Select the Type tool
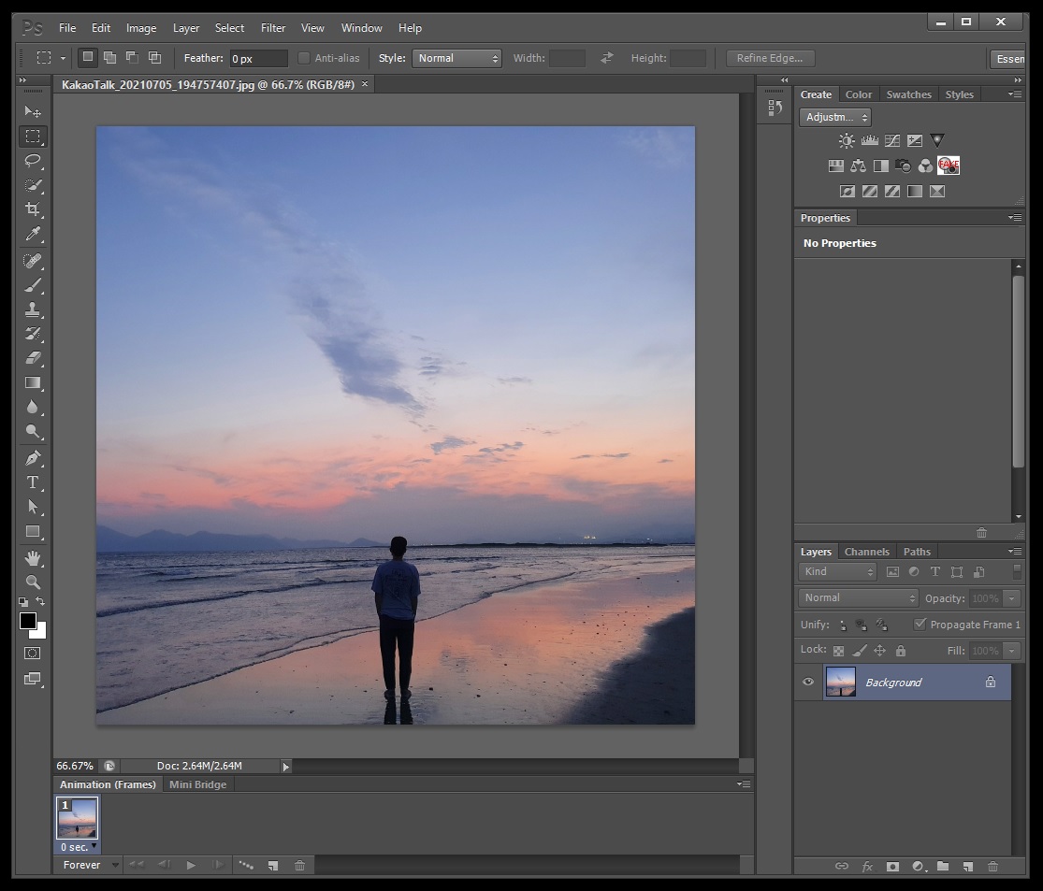This screenshot has width=1043, height=891. [x=32, y=482]
